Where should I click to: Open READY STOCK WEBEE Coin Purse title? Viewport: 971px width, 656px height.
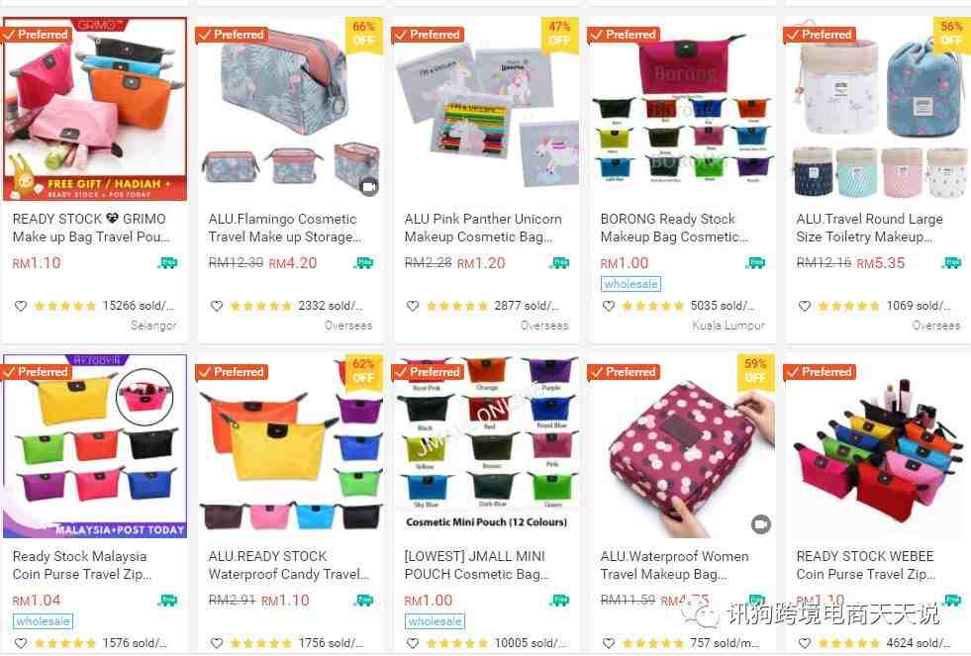(865, 565)
